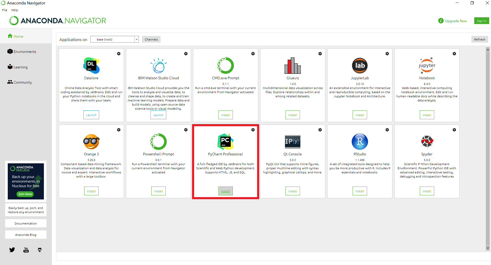
Task: Open Anaconda GitHub link icon
Action: pyautogui.click(x=40, y=250)
